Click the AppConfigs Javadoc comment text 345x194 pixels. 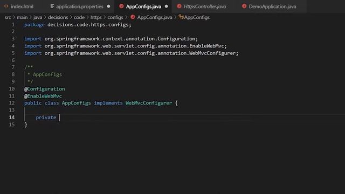coord(47,74)
